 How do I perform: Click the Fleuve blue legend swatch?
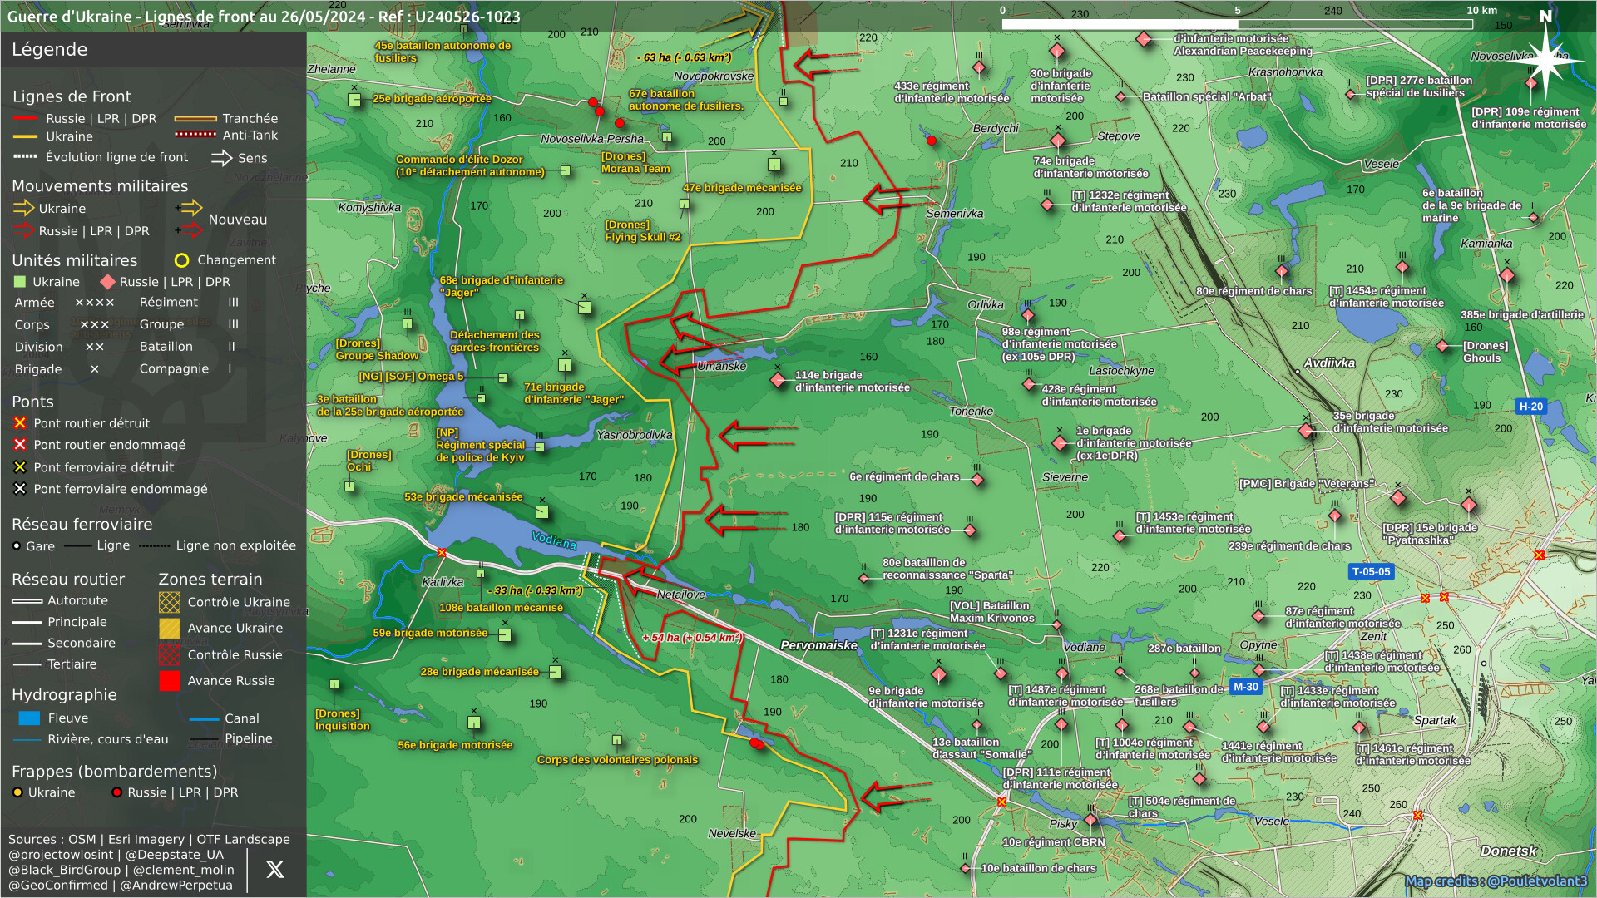pyautogui.click(x=29, y=718)
